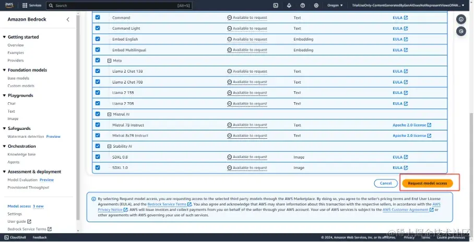Click the sidebar vertical scrollbar
The width and height of the screenshot is (474, 242).
[78, 118]
